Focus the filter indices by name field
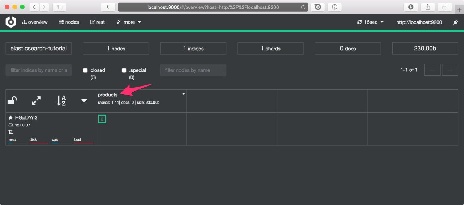This screenshot has height=205, width=464. 38,70
